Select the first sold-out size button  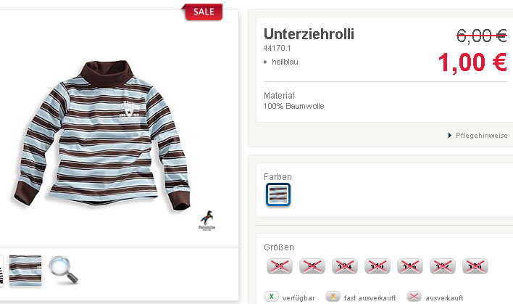(x=278, y=266)
